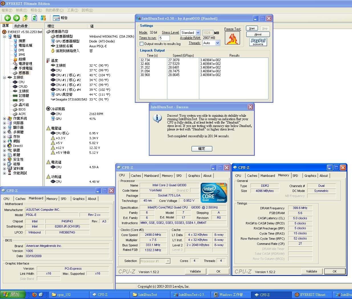352x299 pixels.
Task: Switch to About tab in Memory CPU-Z window
Action: 323,176
